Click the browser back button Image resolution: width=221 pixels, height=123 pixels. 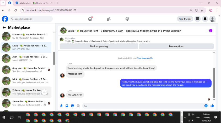click(3, 10)
